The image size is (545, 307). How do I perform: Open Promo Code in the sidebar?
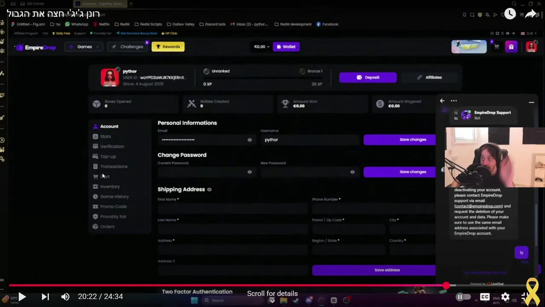point(113,207)
